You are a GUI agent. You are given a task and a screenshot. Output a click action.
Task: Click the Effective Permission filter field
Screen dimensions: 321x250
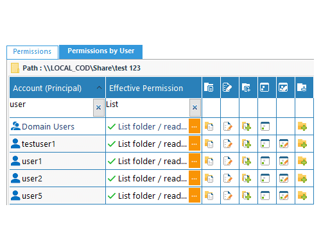[x=148, y=108]
